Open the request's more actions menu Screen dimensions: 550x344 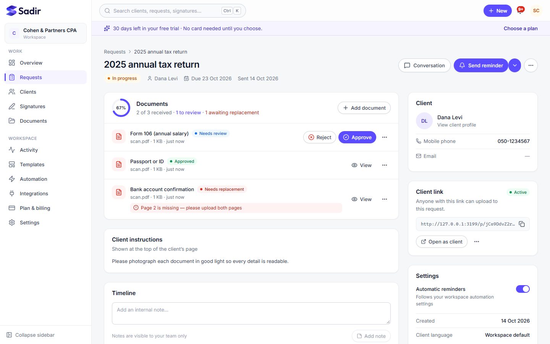pyautogui.click(x=531, y=65)
